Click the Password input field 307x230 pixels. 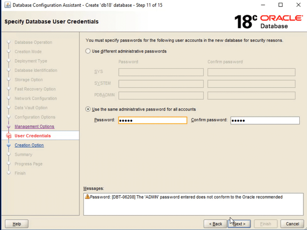pyautogui.click(x=152, y=120)
